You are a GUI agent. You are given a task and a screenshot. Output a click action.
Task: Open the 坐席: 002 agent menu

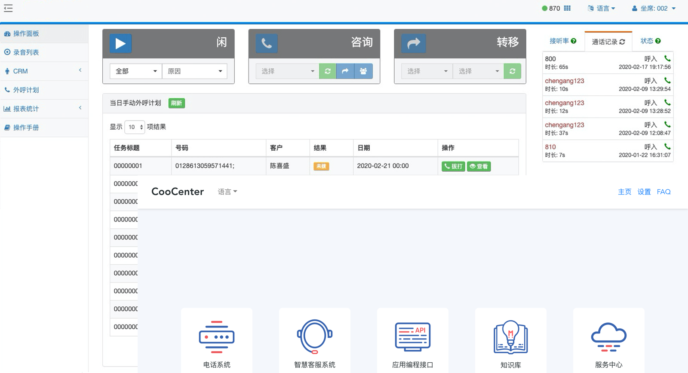654,9
